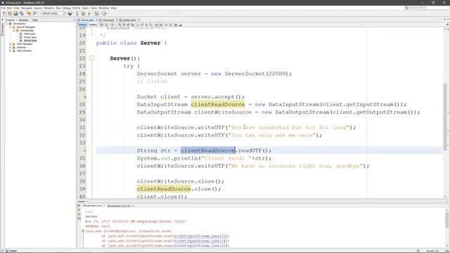Click the hint marker on line 27 gutter

click(x=84, y=97)
